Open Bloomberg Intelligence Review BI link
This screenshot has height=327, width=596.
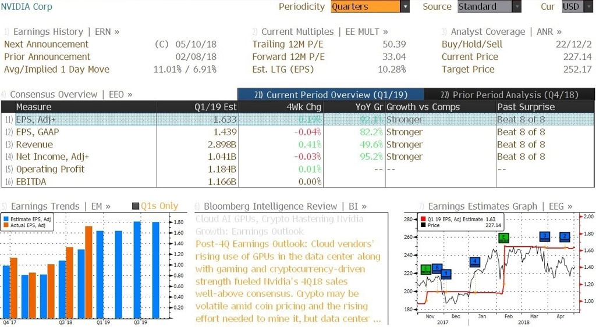click(x=280, y=206)
